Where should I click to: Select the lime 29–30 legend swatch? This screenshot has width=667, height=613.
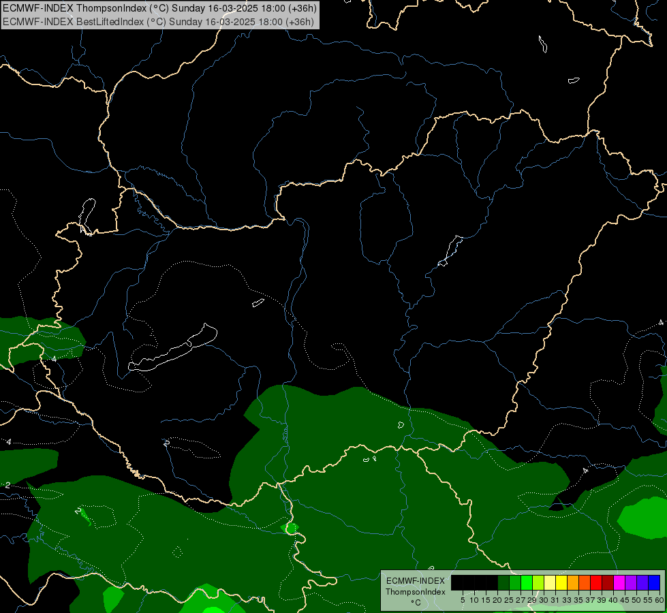[x=538, y=582]
